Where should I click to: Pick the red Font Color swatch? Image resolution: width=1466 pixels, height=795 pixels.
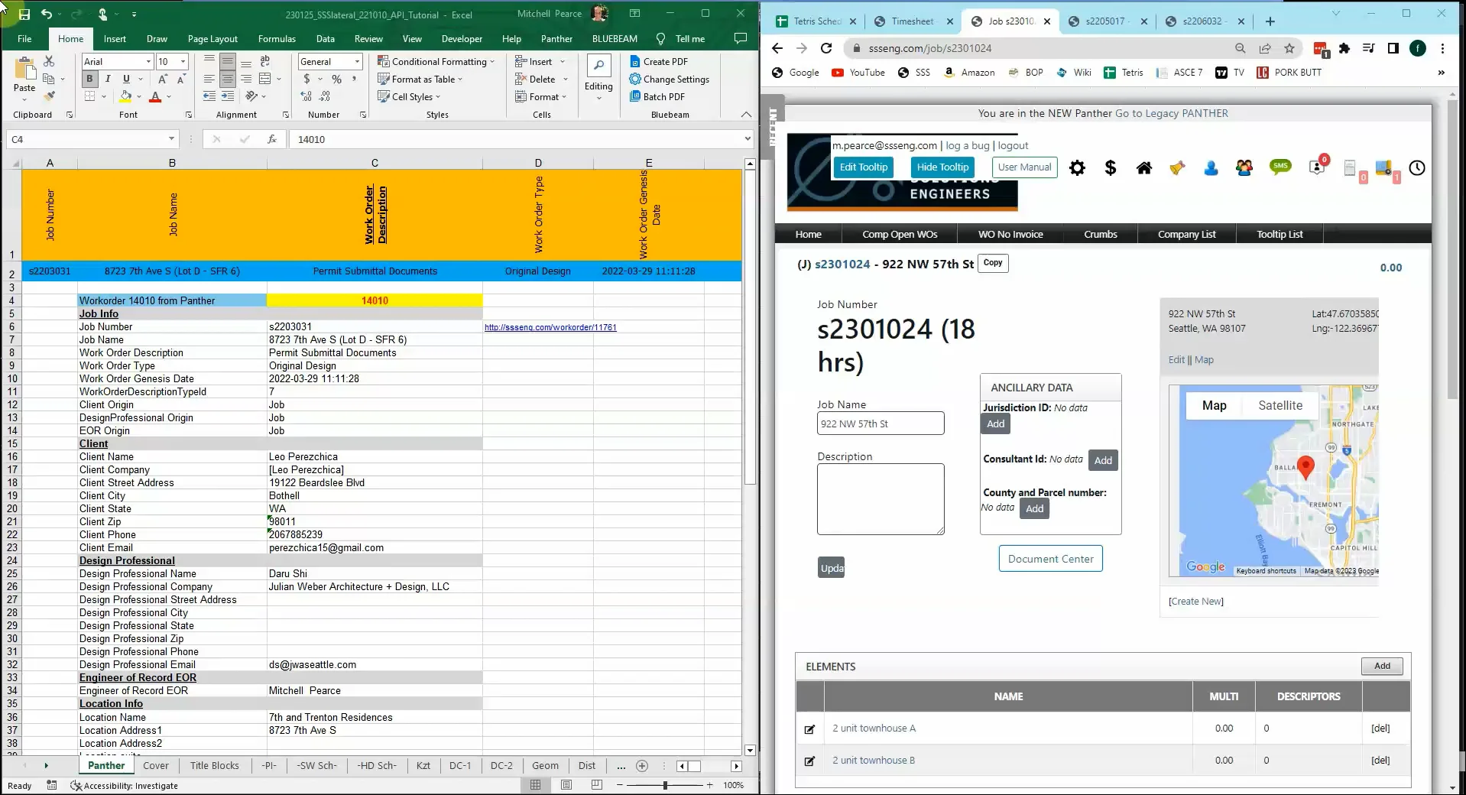coord(156,96)
